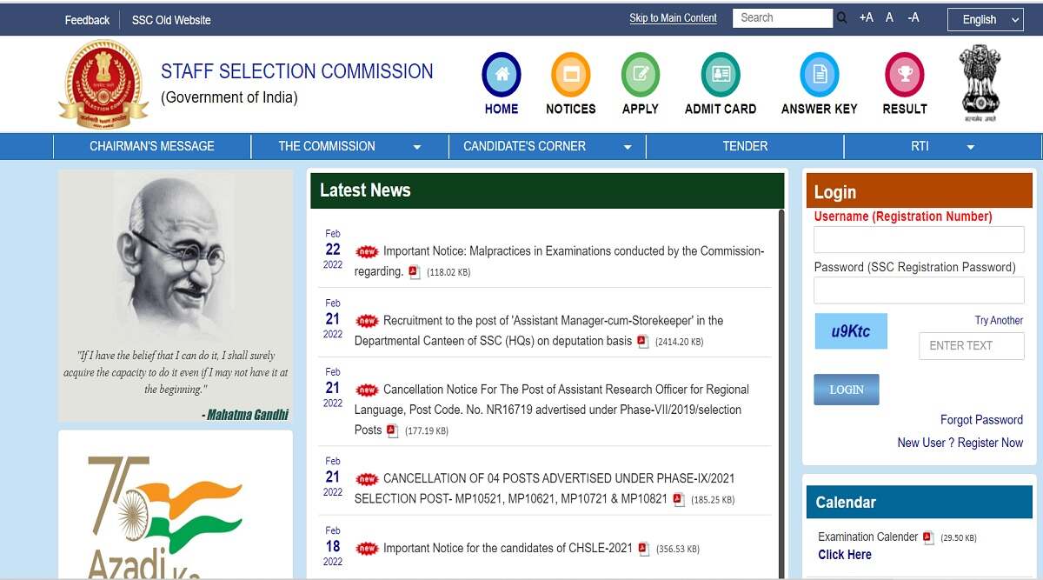
Task: Click the Home icon in header
Action: tap(502, 75)
